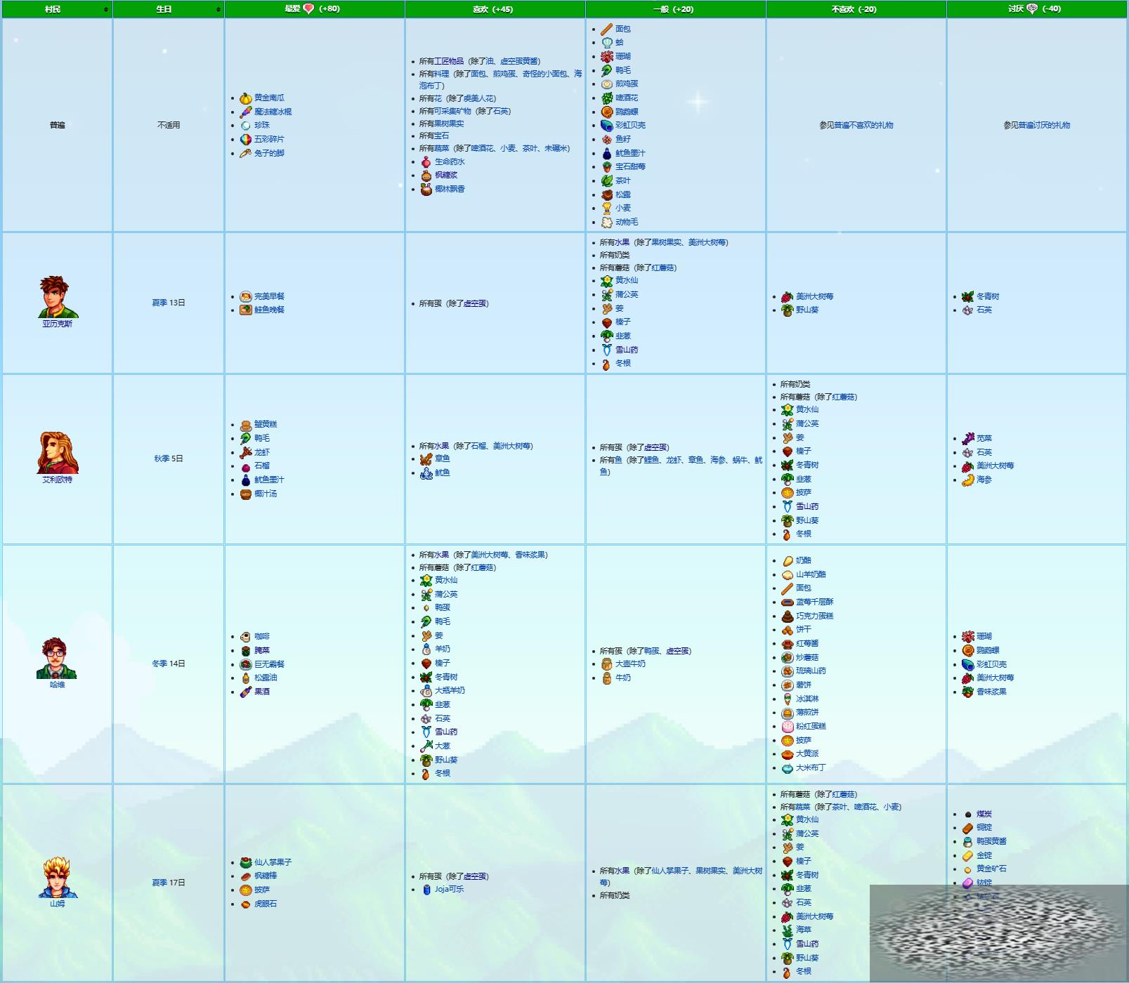
Task: Open 艾利欧特 villager portrait
Action: pos(57,453)
